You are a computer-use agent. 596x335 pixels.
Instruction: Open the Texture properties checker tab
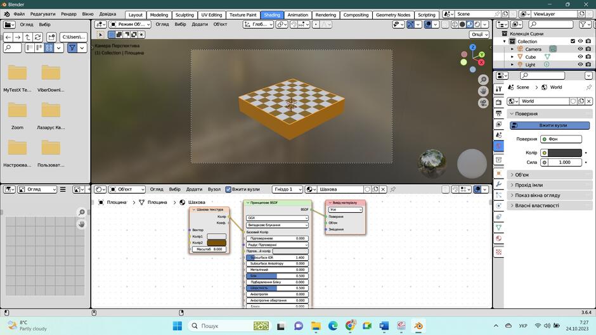499,252
